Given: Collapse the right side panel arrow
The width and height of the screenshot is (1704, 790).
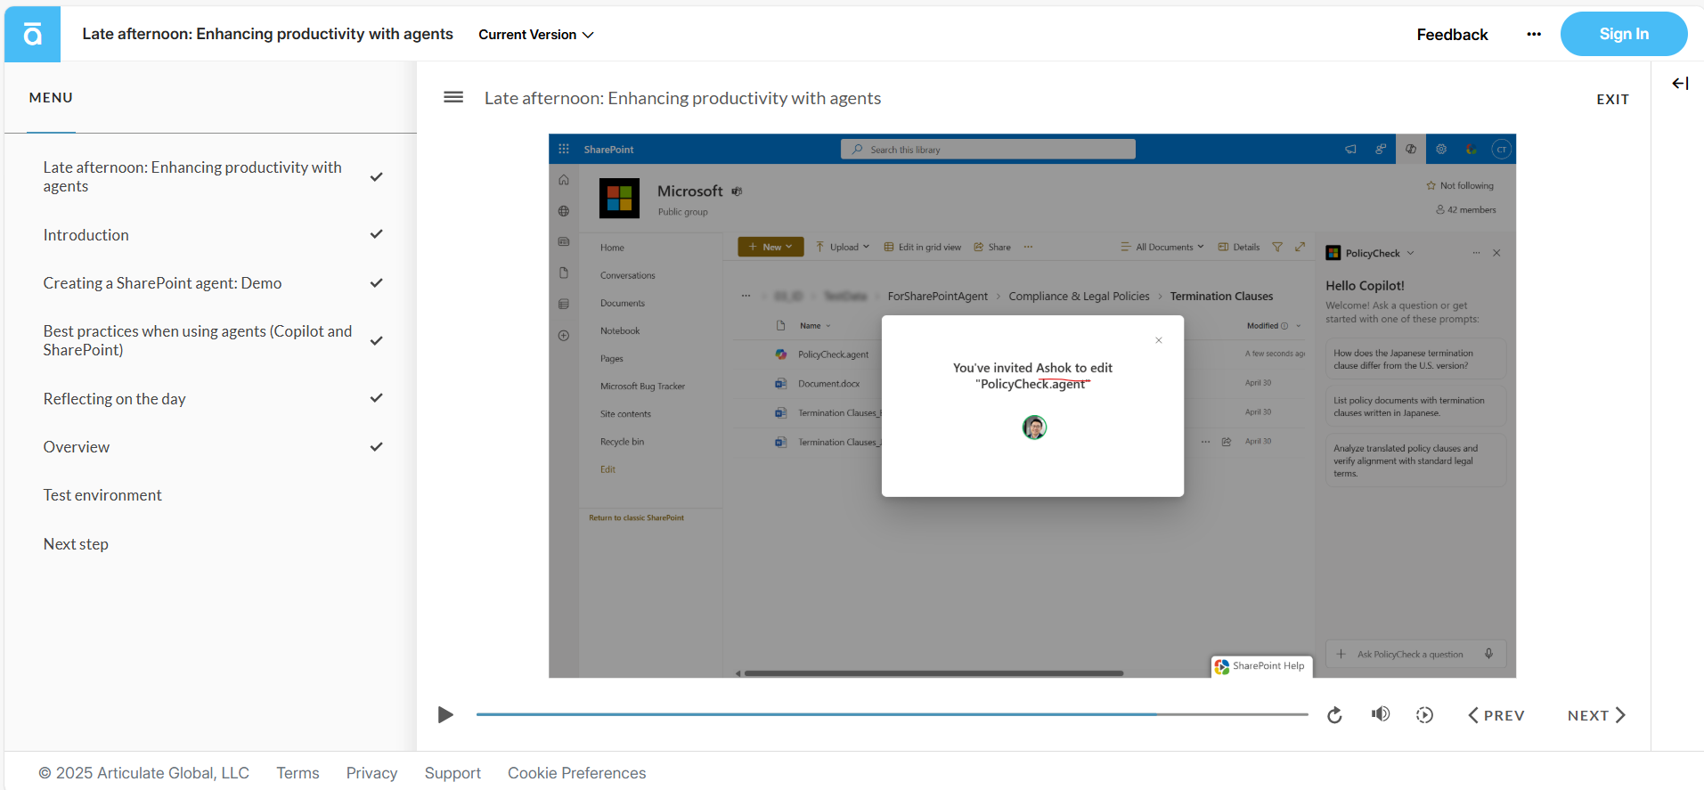Looking at the screenshot, I should pyautogui.click(x=1680, y=84).
